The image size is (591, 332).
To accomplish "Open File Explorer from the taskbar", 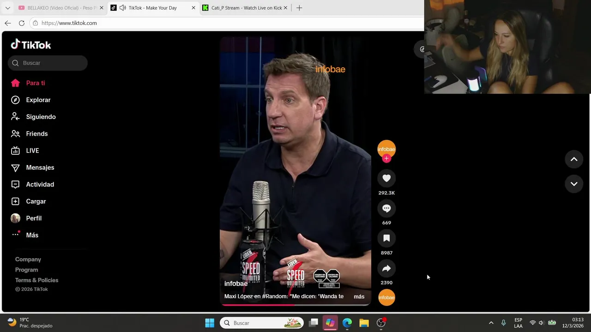I will (364, 323).
